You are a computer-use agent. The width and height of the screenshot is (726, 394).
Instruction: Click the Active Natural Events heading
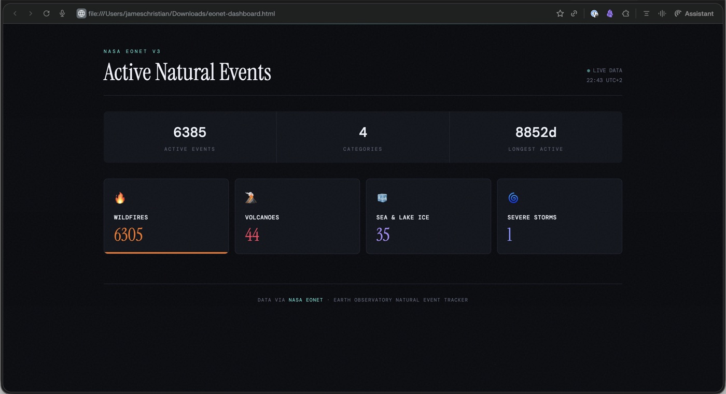pos(187,72)
